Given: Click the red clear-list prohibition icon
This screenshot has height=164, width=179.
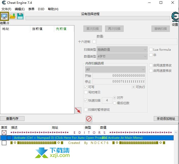Looking at the screenshot, I should pyautogui.click(x=89, y=119).
